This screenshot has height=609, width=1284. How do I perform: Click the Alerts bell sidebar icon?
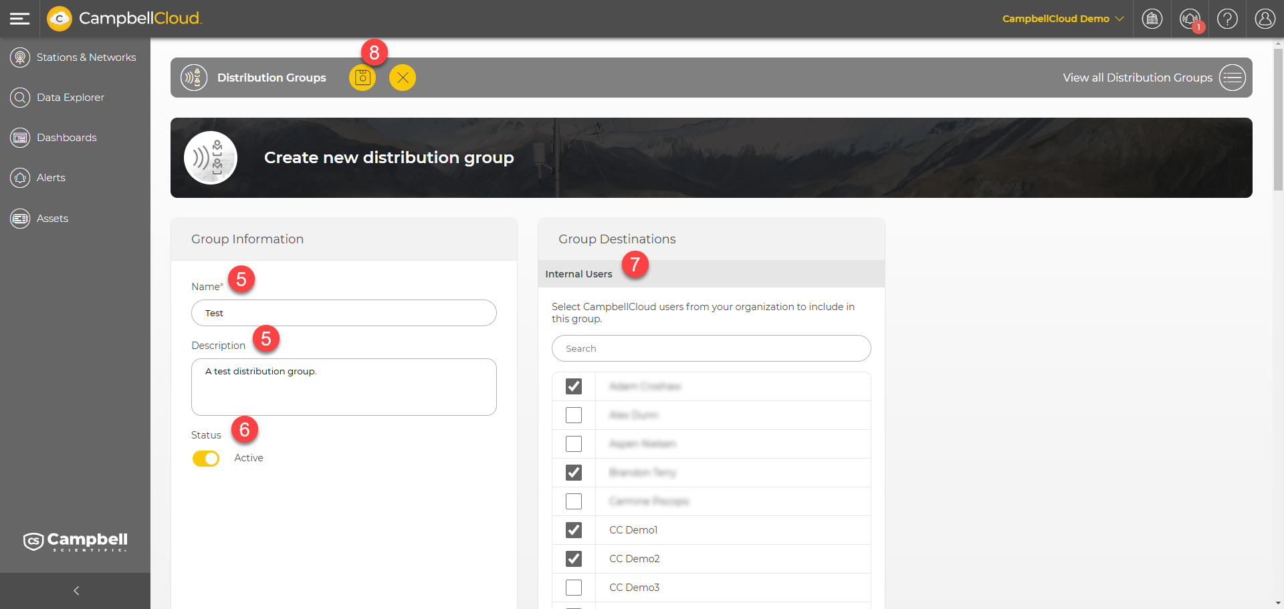point(20,178)
